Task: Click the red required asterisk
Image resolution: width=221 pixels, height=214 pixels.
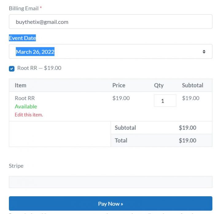Action: click(x=41, y=8)
